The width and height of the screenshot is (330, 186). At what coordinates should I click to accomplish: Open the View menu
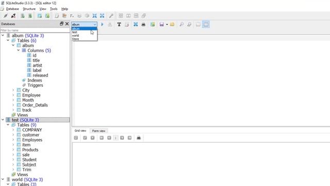point(43,9)
